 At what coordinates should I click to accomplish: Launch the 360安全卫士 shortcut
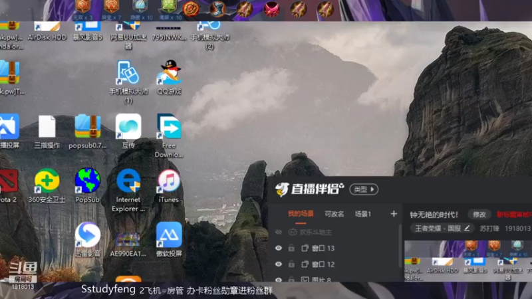(x=47, y=186)
